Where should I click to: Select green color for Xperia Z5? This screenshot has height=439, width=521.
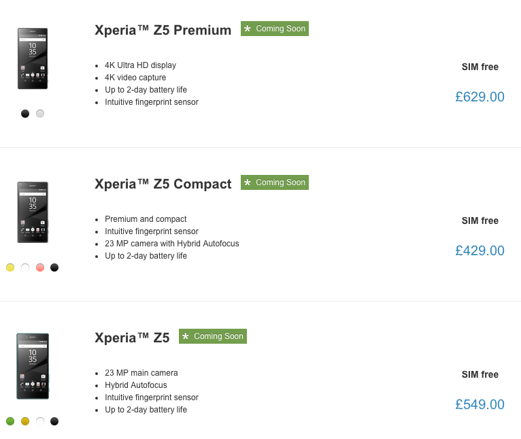[x=10, y=421]
